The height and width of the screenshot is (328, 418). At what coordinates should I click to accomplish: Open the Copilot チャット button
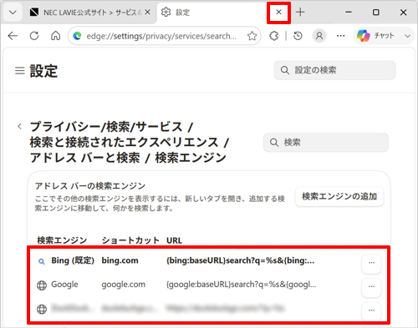click(x=375, y=36)
